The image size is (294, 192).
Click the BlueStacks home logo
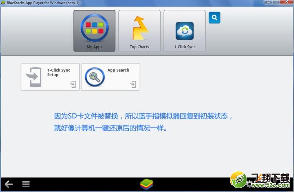[146, 184]
